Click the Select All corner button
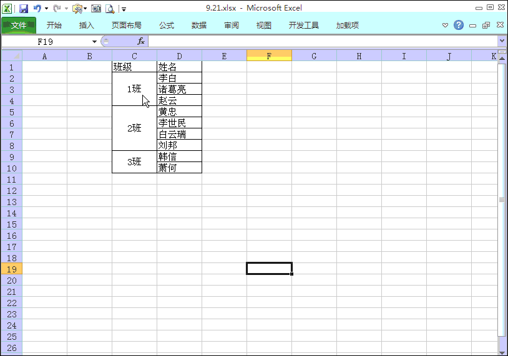Screen dimensions: 508x356 pos(12,55)
